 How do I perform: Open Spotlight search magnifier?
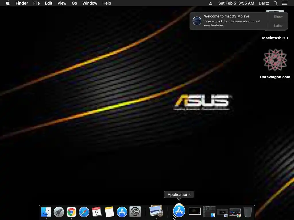276,3
